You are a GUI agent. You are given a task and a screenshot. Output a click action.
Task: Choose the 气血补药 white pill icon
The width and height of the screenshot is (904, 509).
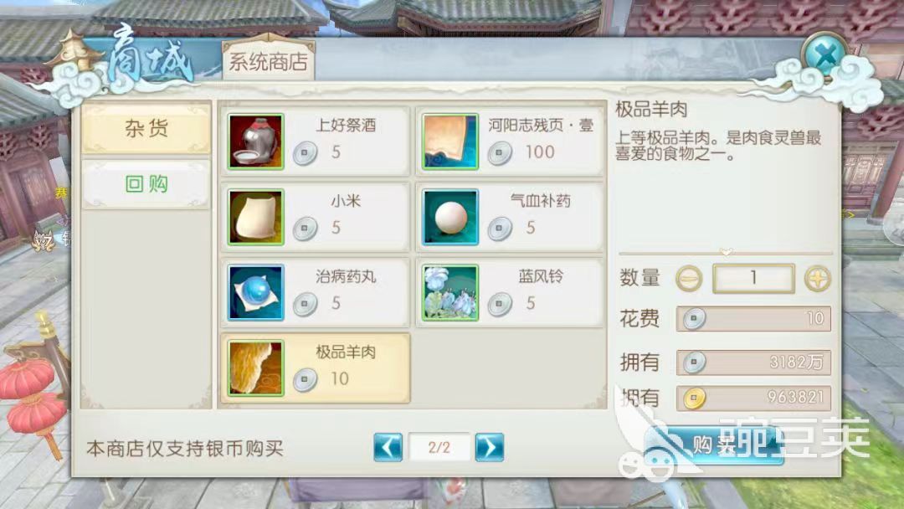coord(450,218)
